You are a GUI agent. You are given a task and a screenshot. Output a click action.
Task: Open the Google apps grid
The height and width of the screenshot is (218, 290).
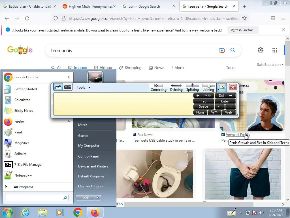pos(275,50)
